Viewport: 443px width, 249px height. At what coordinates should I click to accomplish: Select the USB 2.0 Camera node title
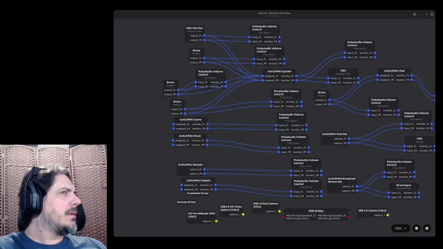[372, 210]
